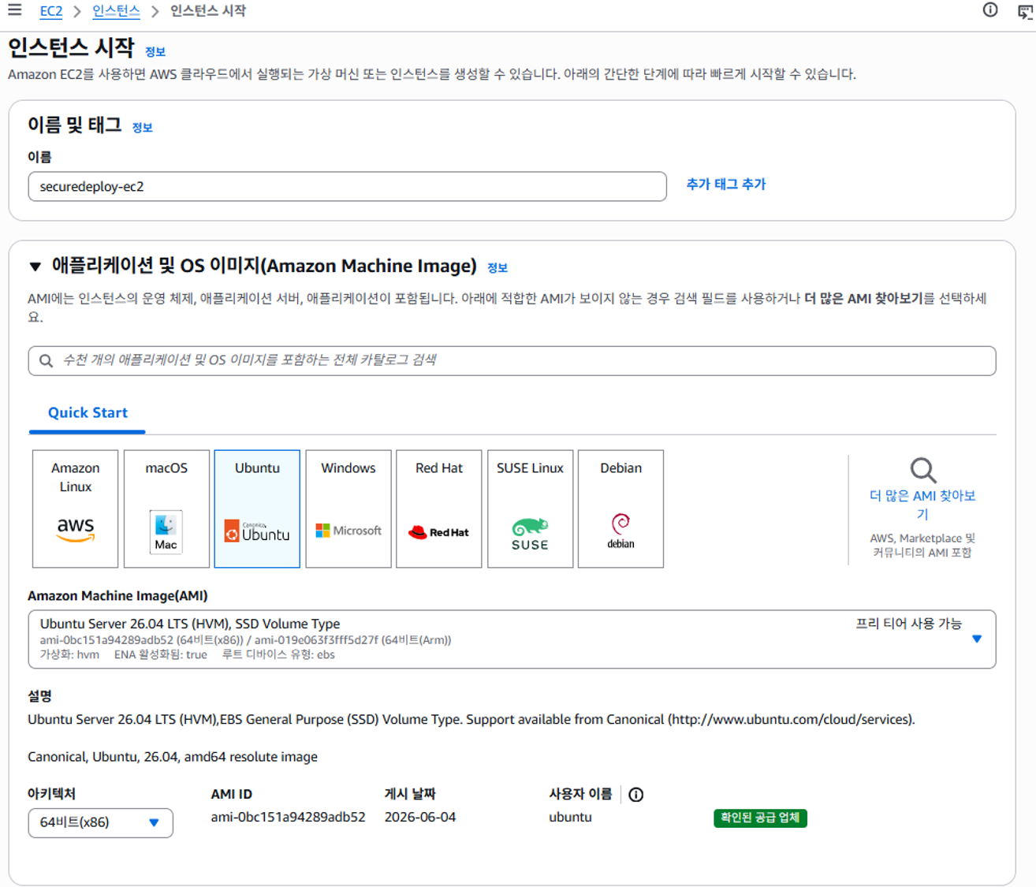
Task: Click 정보 link beside 이름 및 태그
Action: (142, 128)
